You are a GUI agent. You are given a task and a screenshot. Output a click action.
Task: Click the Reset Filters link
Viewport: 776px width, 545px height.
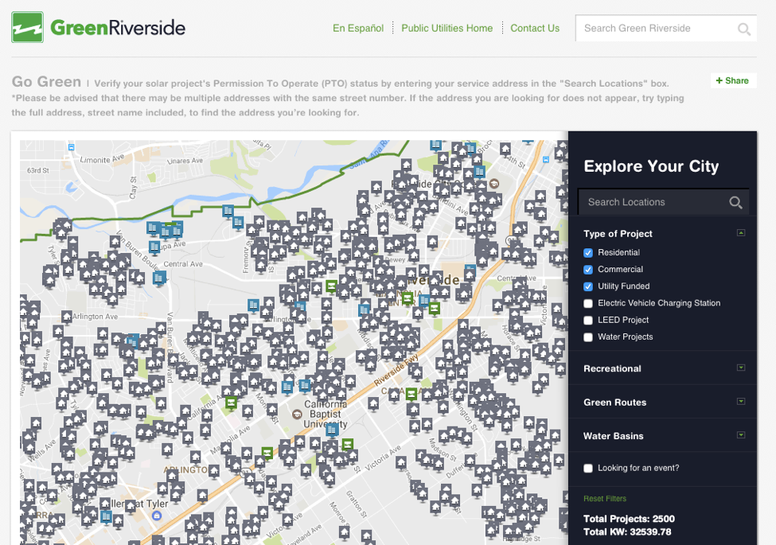point(604,499)
